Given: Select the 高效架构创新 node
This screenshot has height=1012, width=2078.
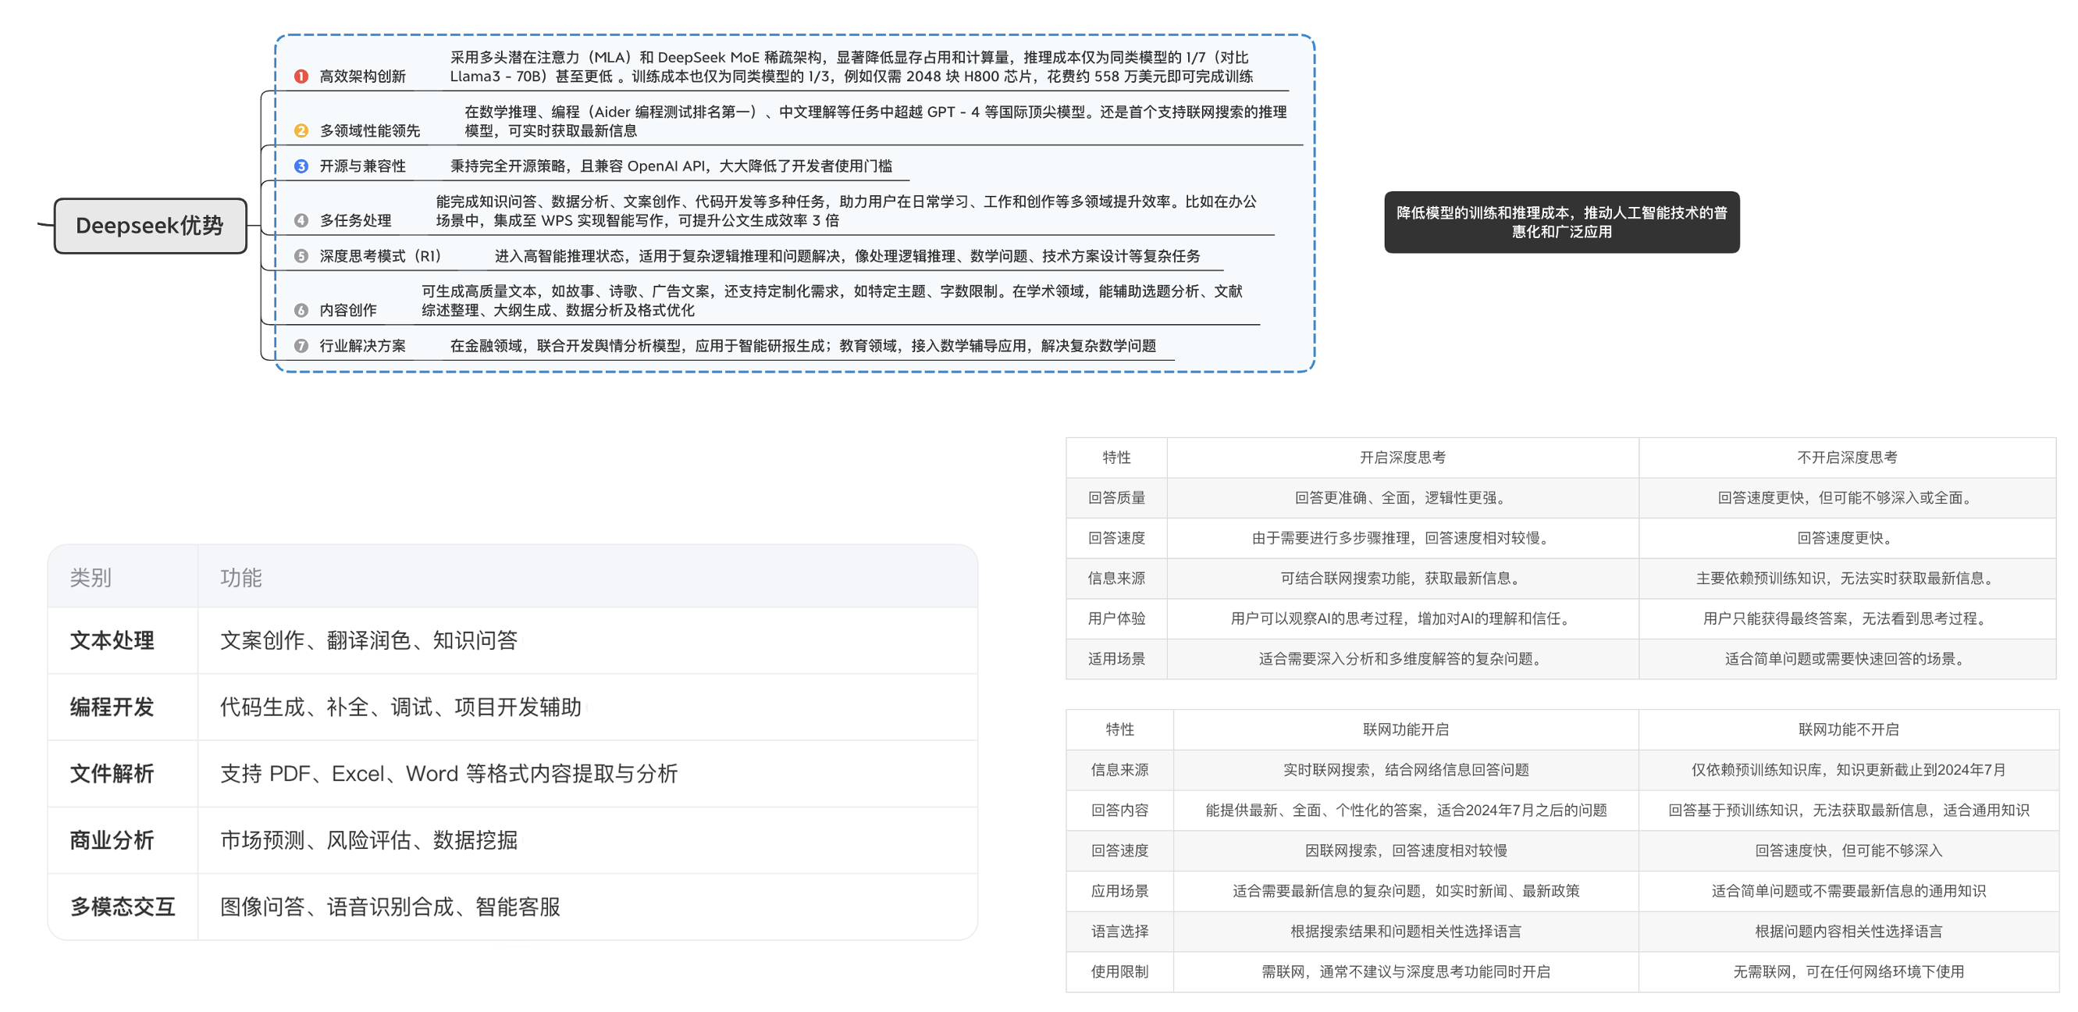Looking at the screenshot, I should [x=362, y=77].
